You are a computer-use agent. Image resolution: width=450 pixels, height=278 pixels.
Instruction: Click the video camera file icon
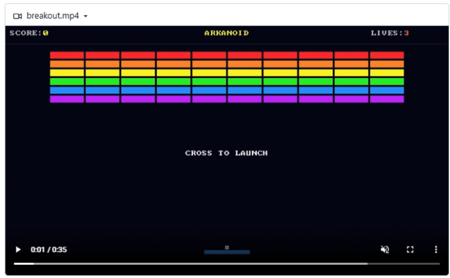click(x=17, y=16)
